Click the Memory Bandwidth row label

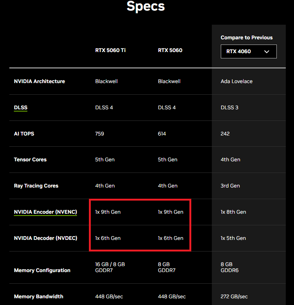pyautogui.click(x=38, y=296)
